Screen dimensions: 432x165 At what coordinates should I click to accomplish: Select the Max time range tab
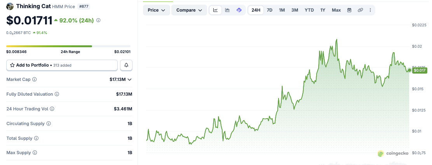(336, 10)
